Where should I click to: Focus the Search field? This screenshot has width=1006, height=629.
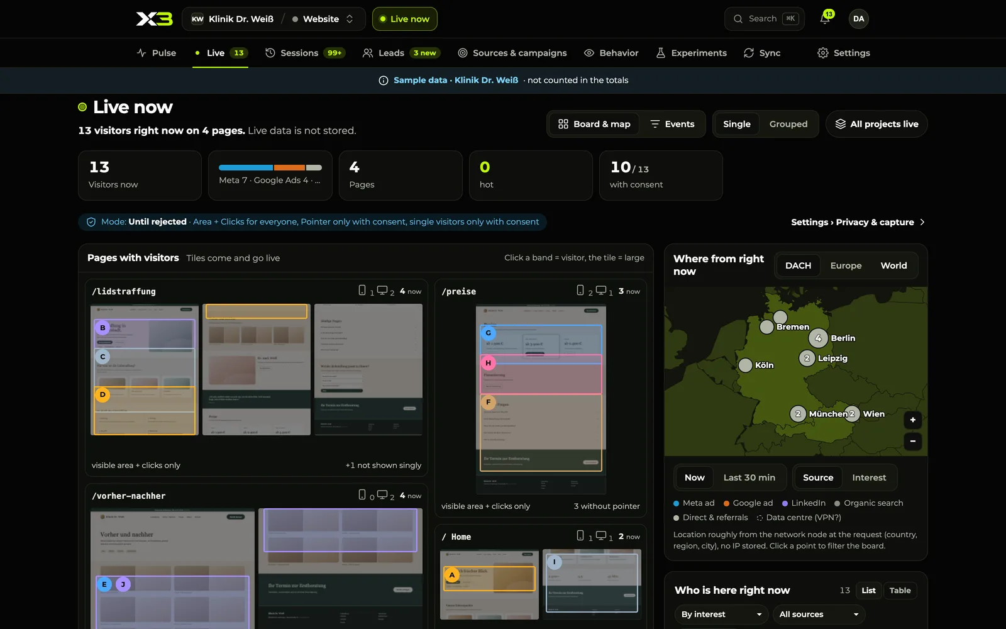coord(765,19)
